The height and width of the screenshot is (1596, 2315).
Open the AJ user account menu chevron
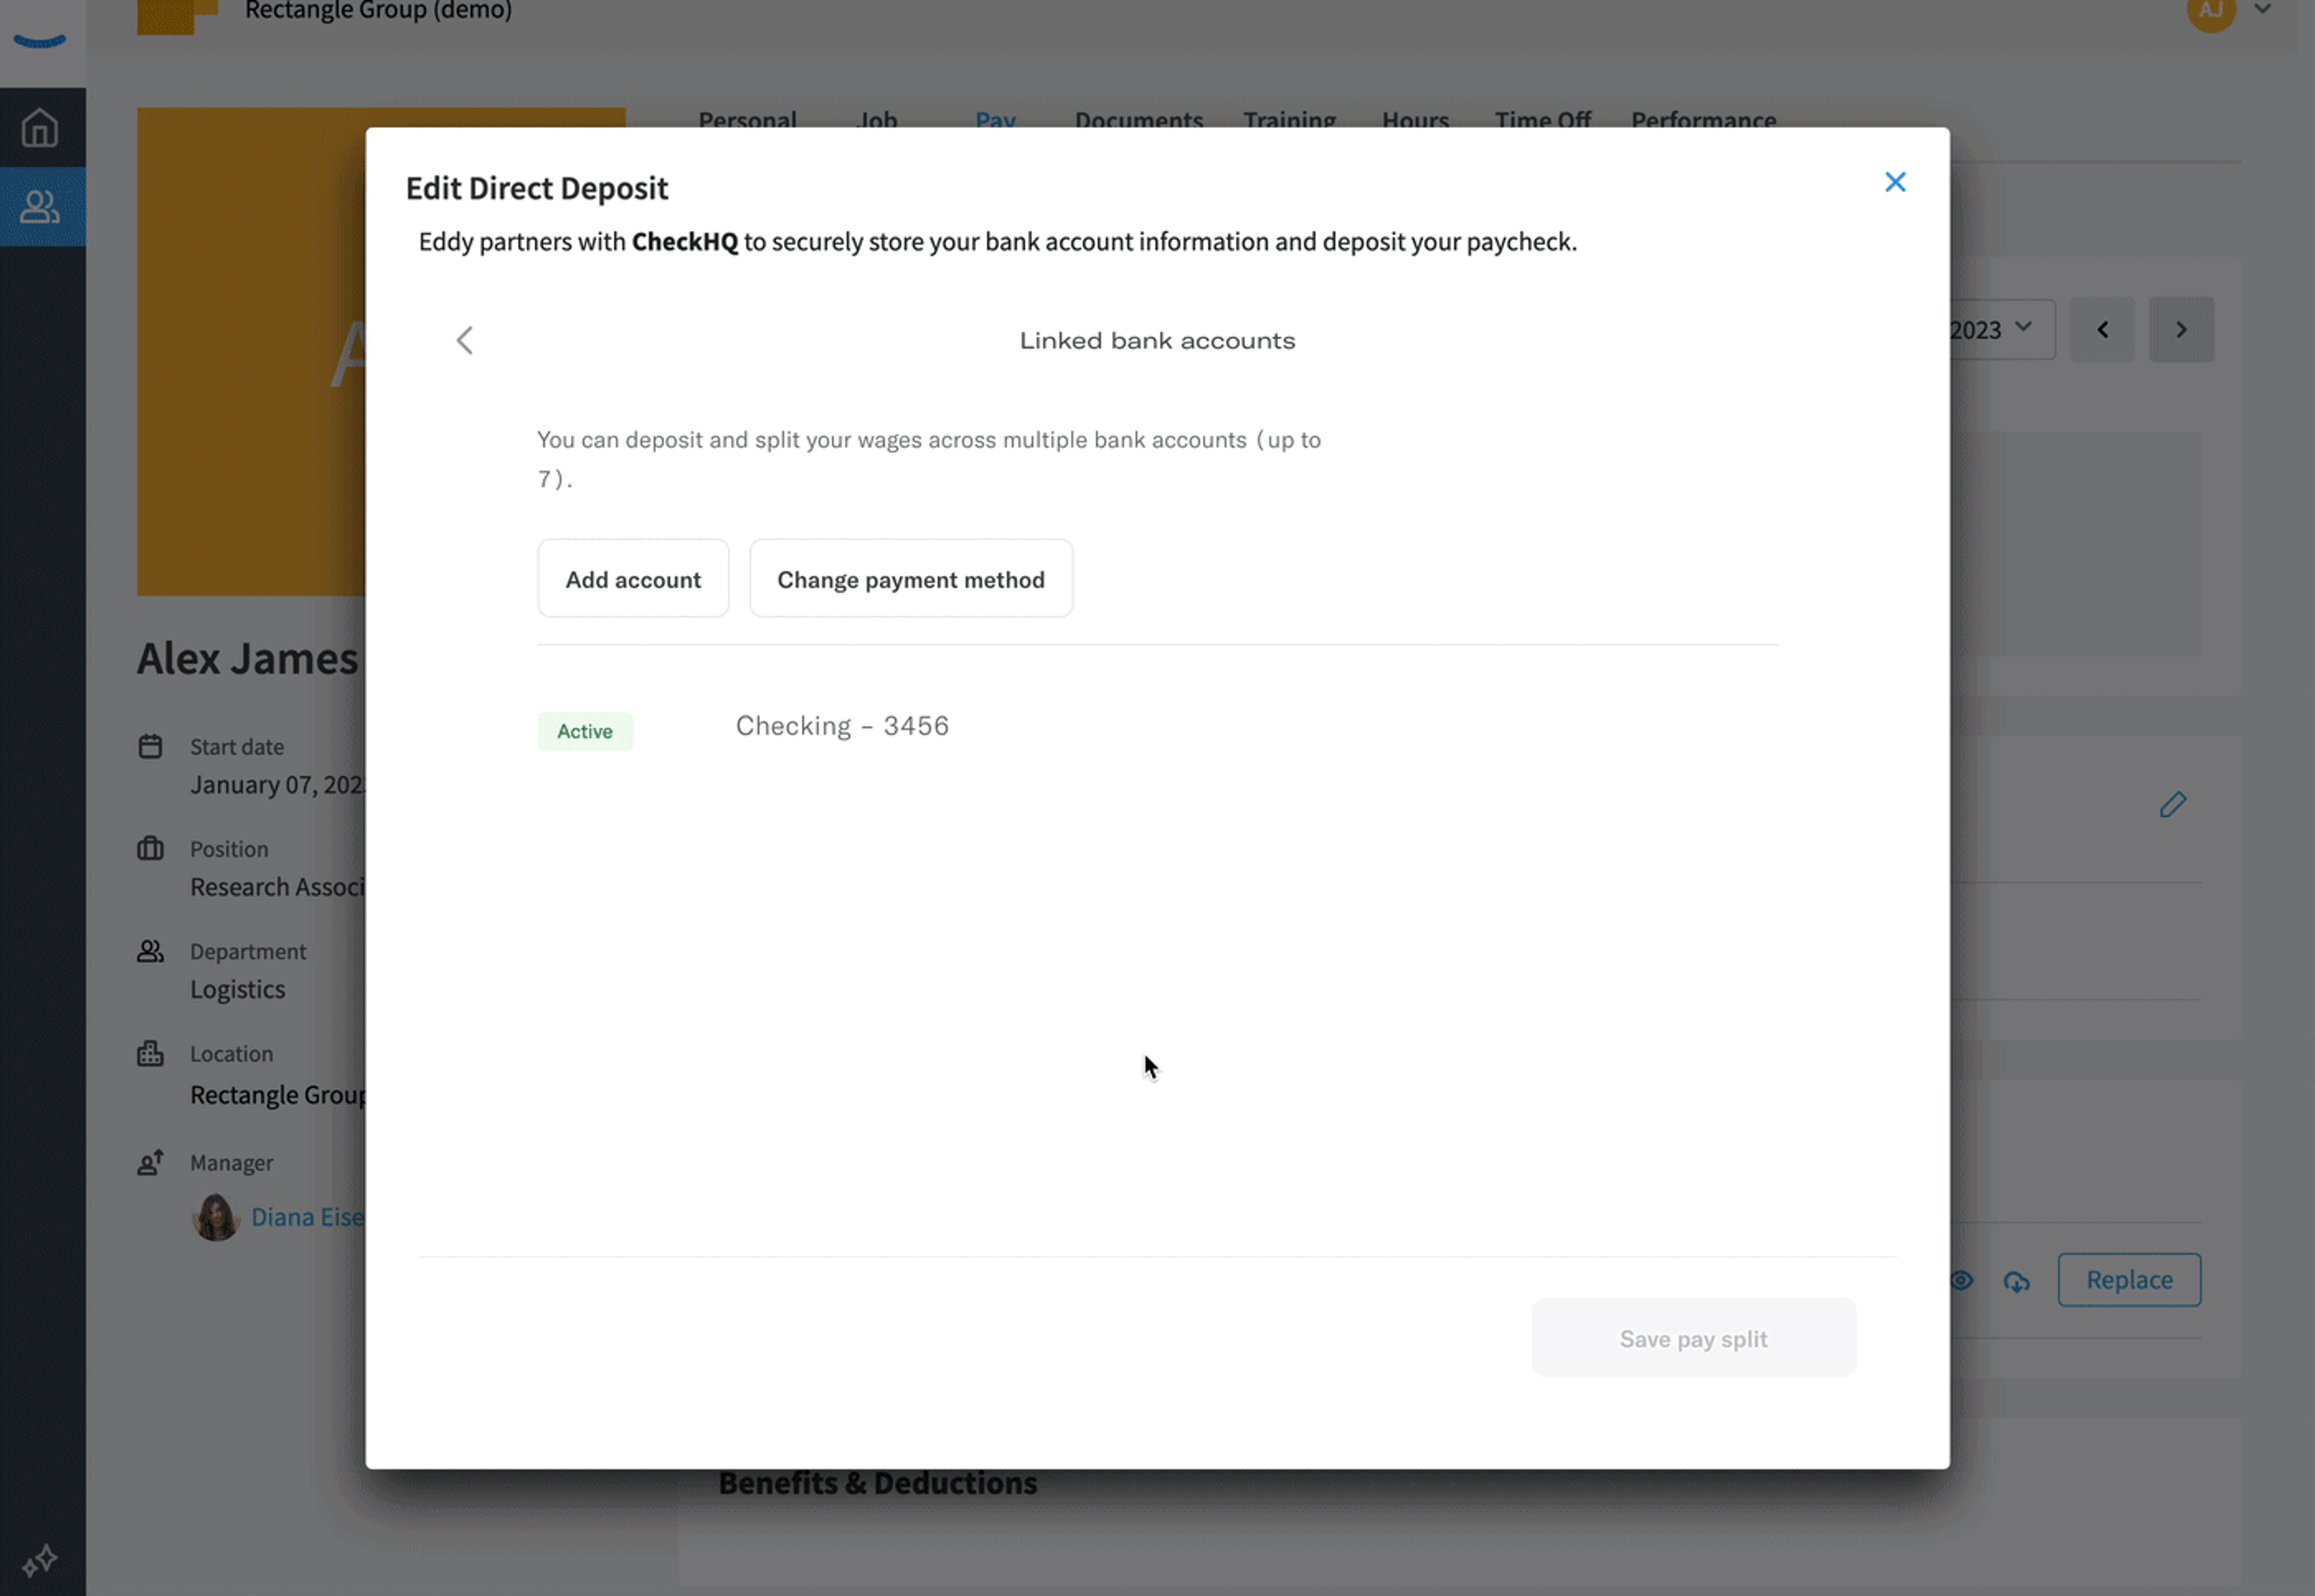[2263, 9]
